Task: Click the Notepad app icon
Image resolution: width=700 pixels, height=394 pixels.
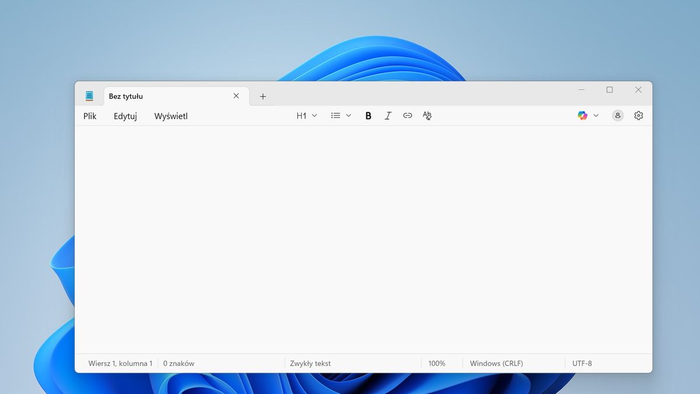Action: point(89,96)
